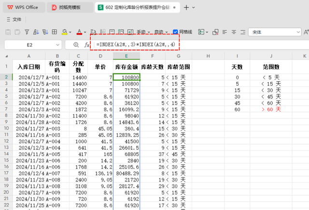Image resolution: width=309 pixels, height=210 pixels.
Task: Click the paste clipboard icon in toolbar
Action: (8, 32)
